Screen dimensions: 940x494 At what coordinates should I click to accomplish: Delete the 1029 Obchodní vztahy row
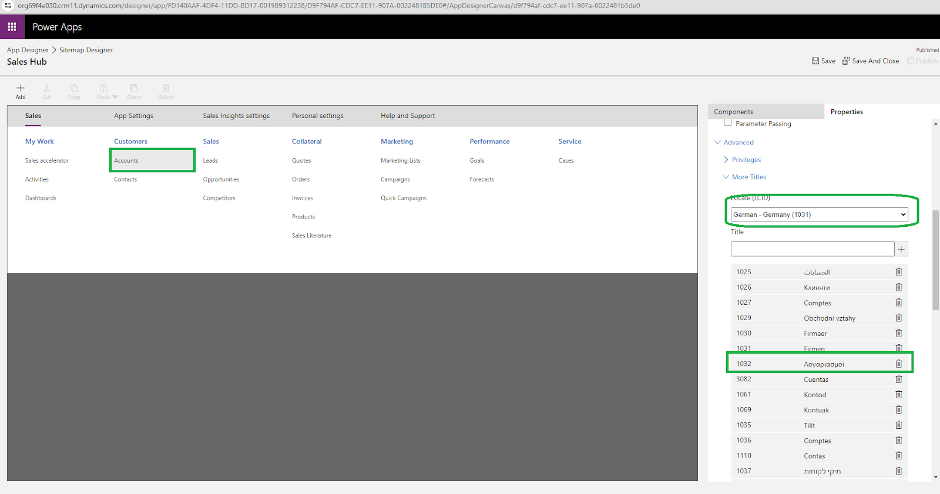point(898,318)
